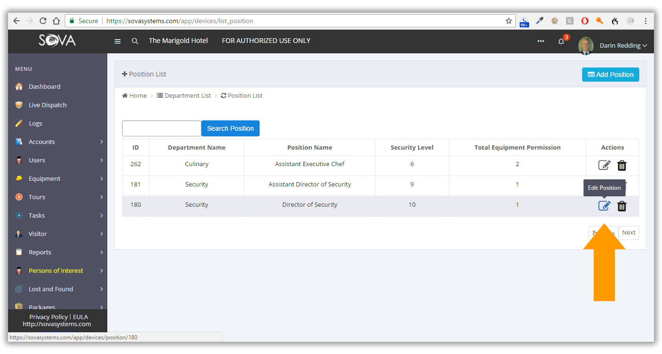Screen dimensions: 662x354
Task: Click the red stop-hand ad blocker extension
Action: click(x=585, y=21)
